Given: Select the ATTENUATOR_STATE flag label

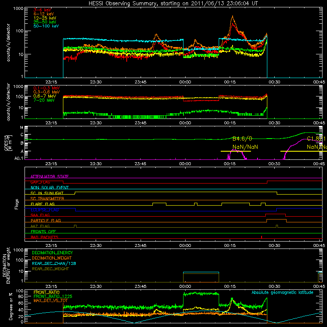Looking at the screenshot, I should tap(49, 177).
